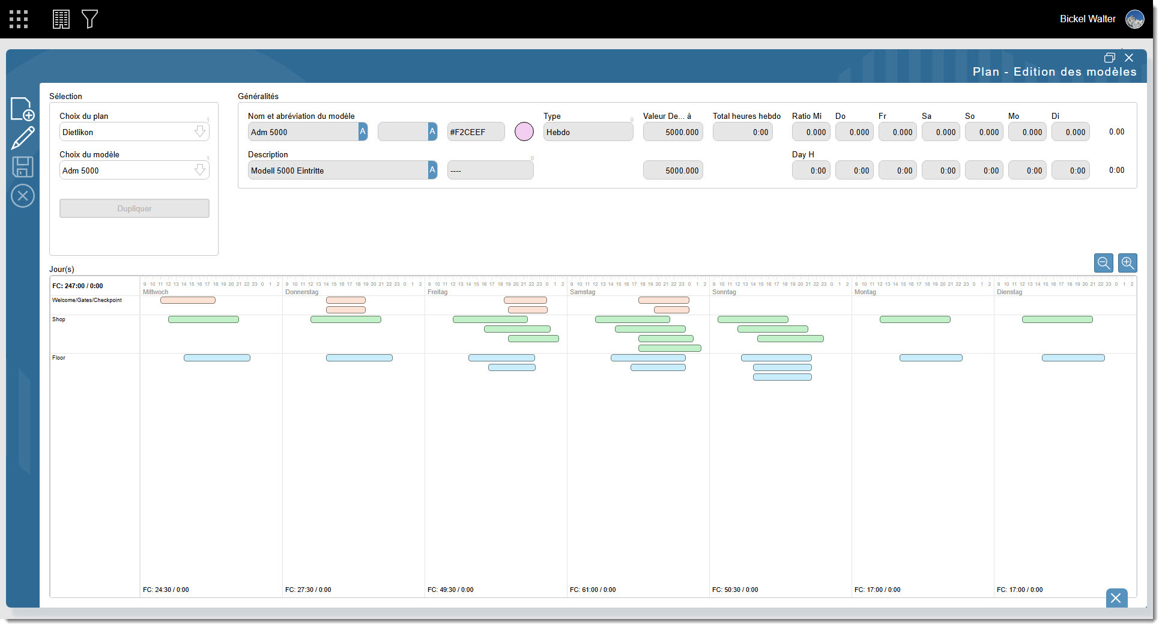Zoom in the days timeline
Viewport: 1162px width, 628px height.
[1127, 263]
